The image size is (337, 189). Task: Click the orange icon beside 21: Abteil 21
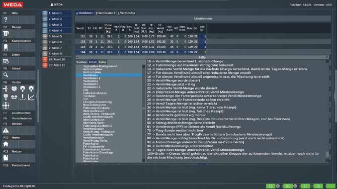pyautogui.click(x=45, y=65)
